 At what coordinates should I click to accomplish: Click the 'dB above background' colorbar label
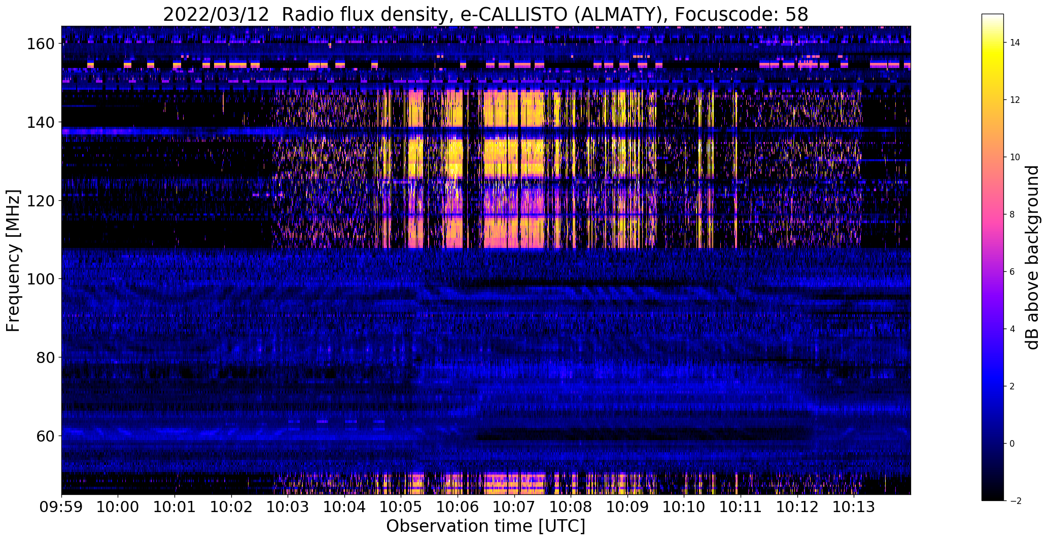click(1032, 258)
